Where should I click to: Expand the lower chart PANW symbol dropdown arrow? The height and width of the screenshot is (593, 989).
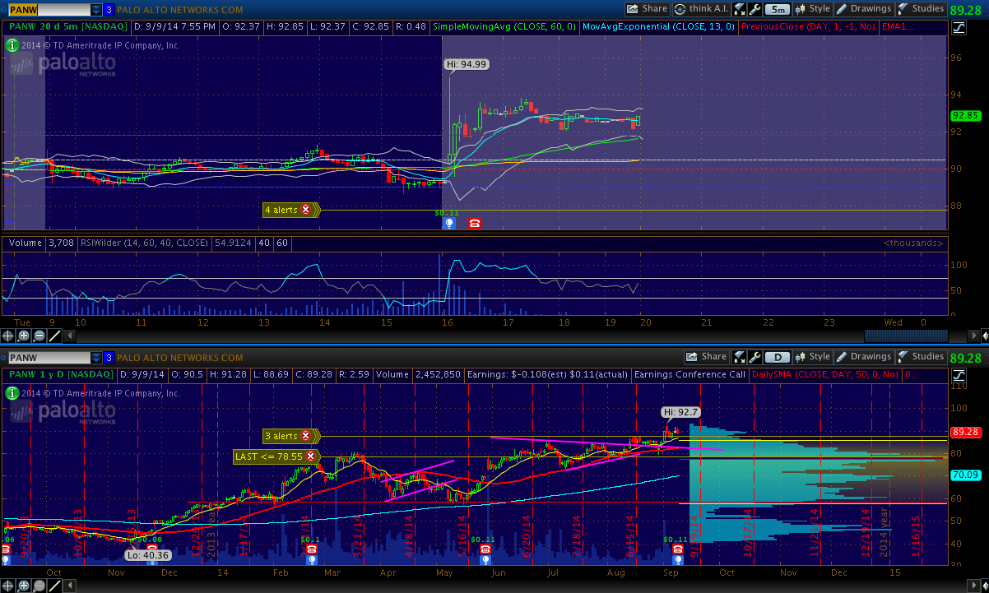95,358
